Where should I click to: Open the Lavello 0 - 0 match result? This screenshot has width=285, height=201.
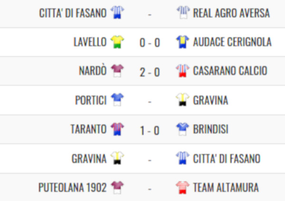(150, 43)
